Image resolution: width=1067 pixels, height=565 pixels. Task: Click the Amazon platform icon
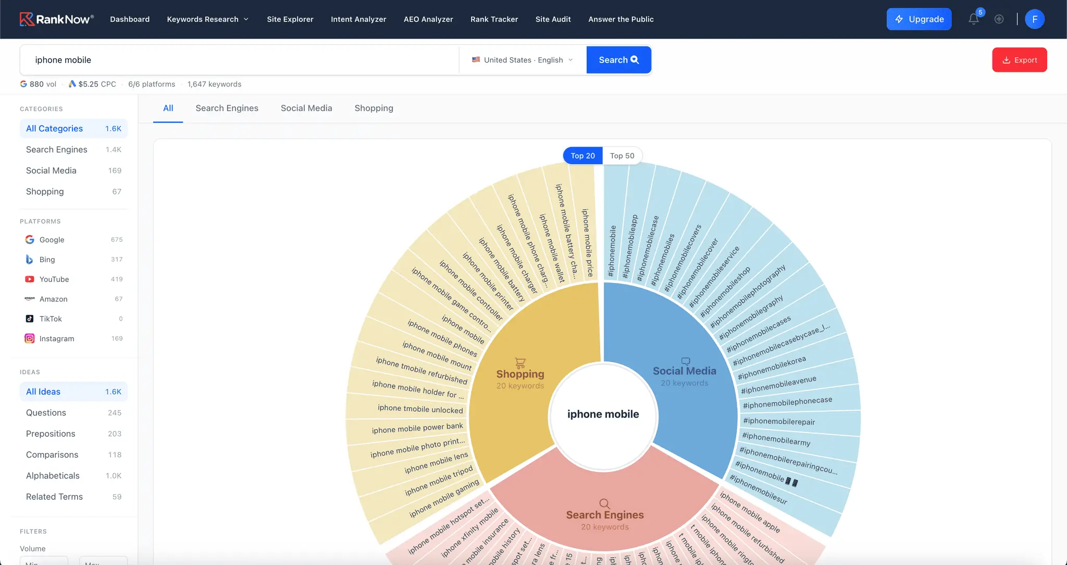pos(30,299)
